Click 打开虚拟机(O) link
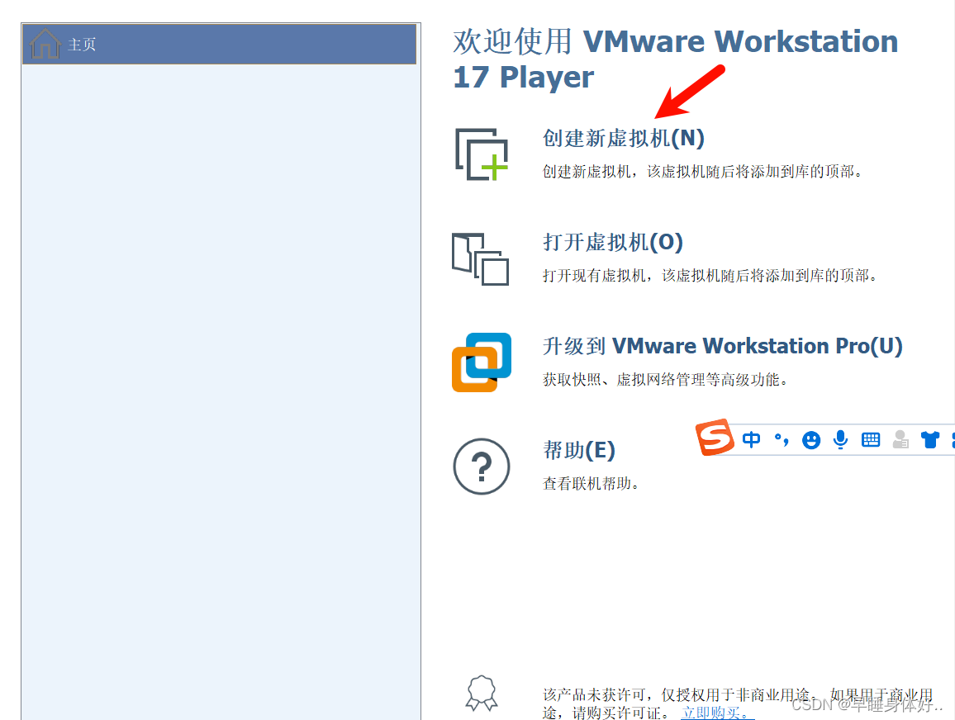955x720 pixels. [613, 242]
